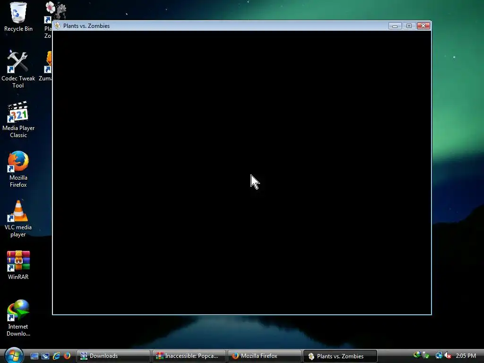
Task: Minimize the Plants vs. Zombies window
Action: [x=395, y=26]
